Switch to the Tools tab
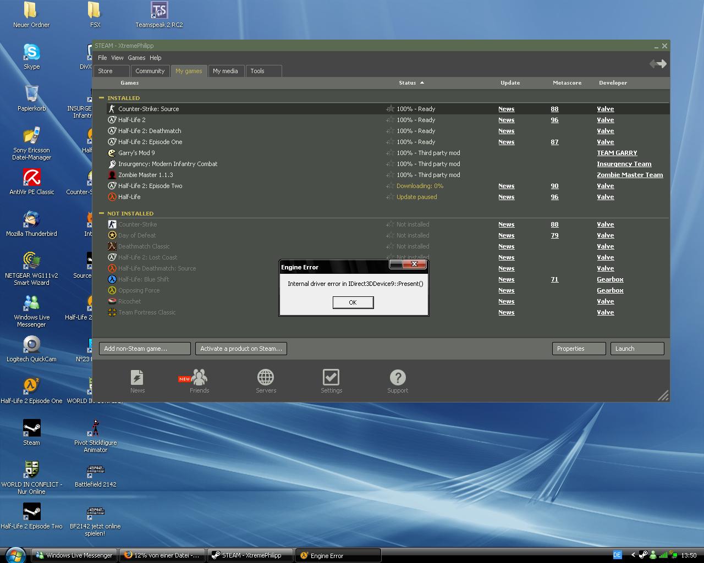The image size is (704, 563). point(263,71)
